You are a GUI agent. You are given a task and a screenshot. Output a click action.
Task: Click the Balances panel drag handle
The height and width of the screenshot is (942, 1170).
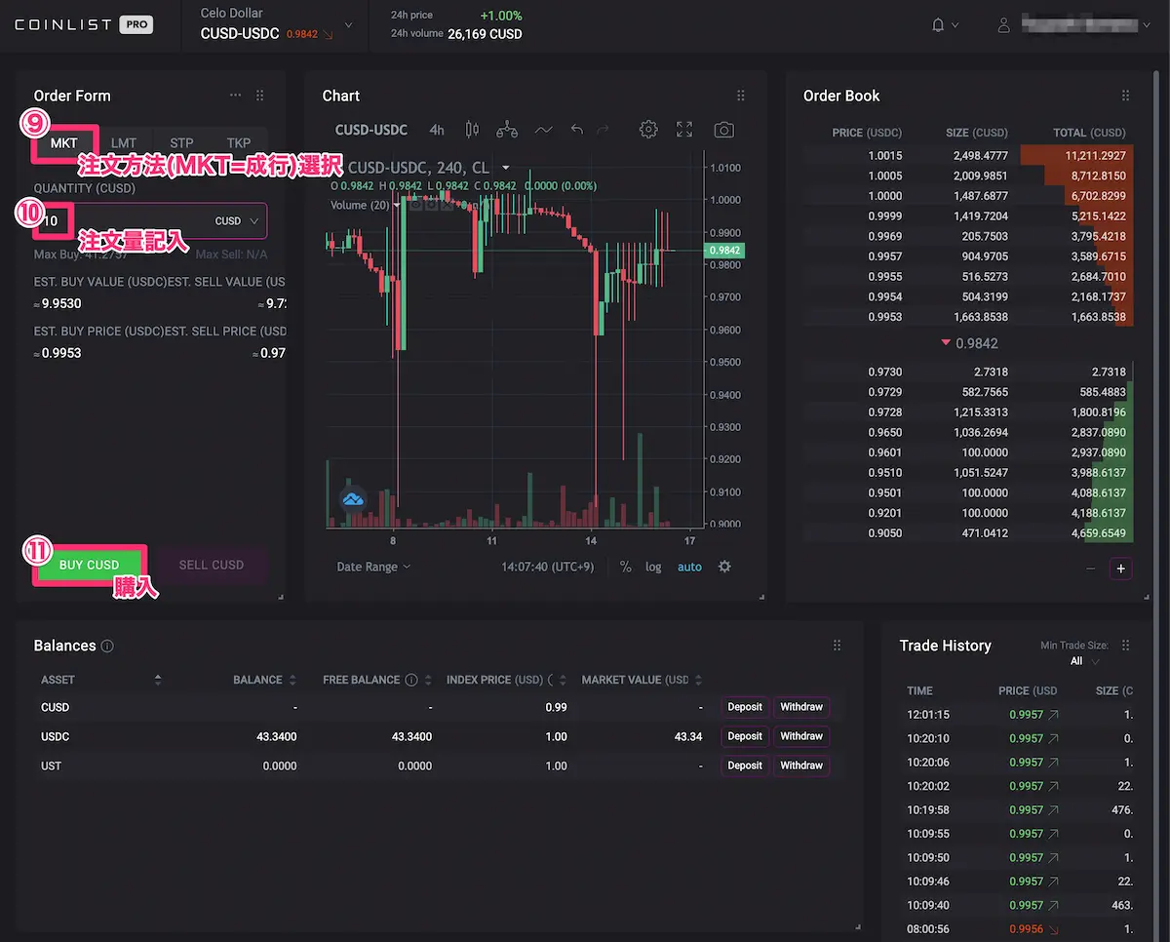(837, 646)
